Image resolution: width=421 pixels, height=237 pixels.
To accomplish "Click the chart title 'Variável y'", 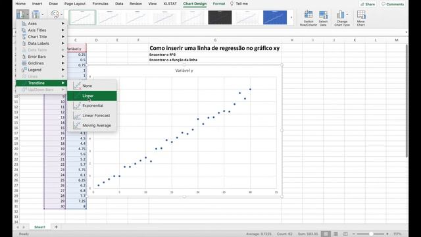I will (x=184, y=70).
